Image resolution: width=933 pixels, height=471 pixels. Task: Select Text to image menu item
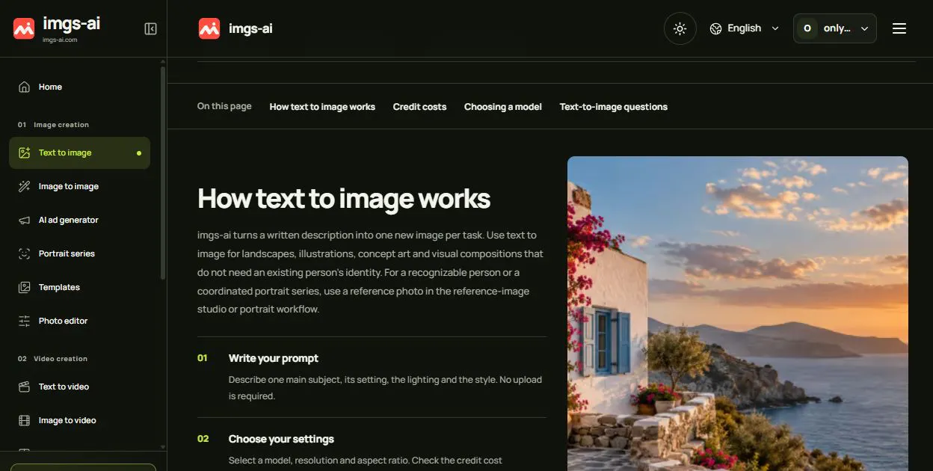click(79, 153)
